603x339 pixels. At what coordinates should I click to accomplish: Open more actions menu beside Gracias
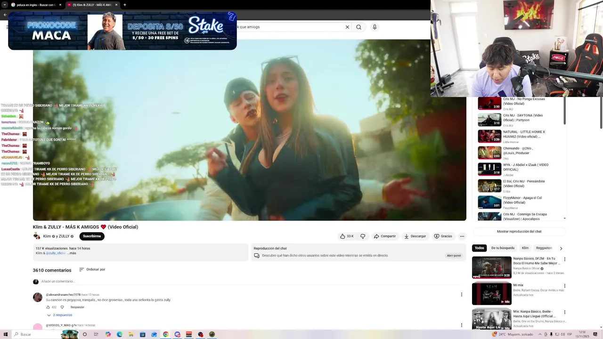pos(462,236)
